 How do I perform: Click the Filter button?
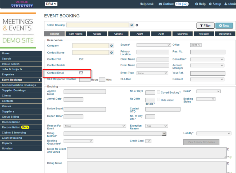pos(206,26)
